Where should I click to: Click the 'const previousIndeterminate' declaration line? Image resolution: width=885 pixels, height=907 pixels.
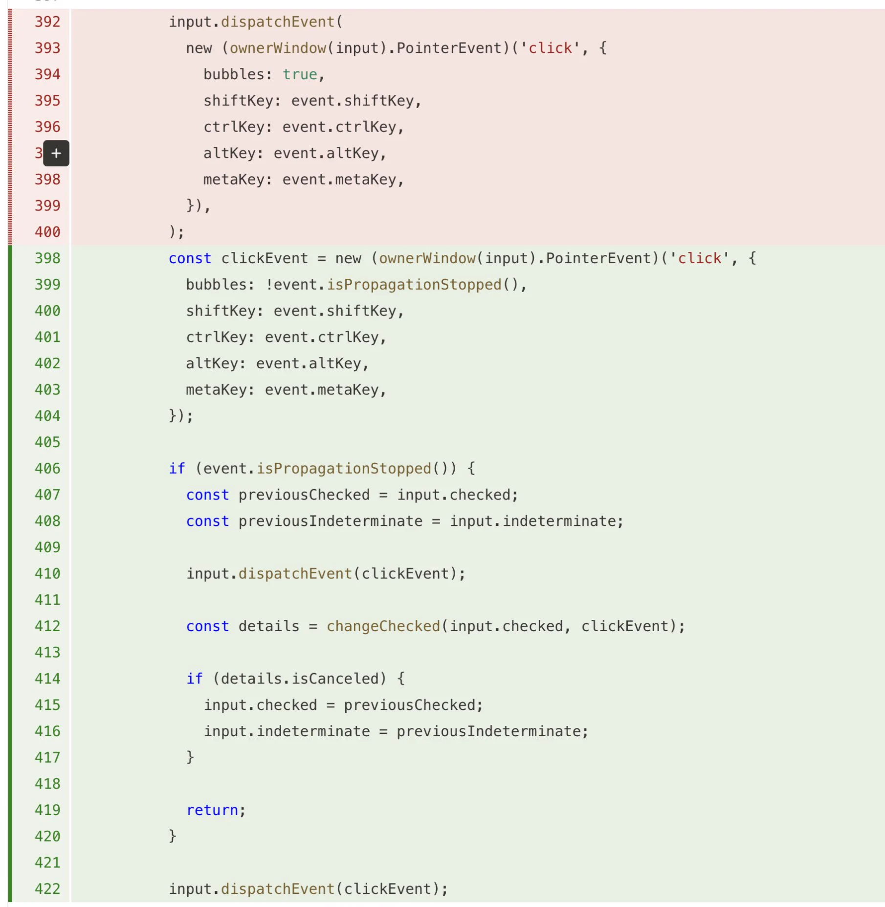405,522
